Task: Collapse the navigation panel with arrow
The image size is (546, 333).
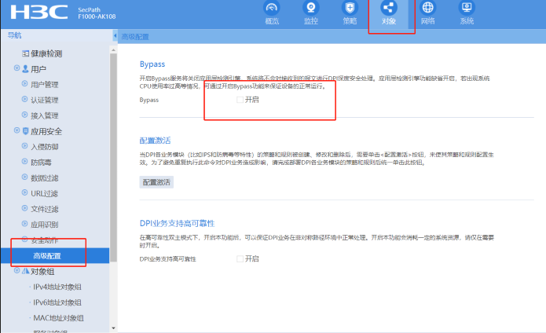Action: 115,36
